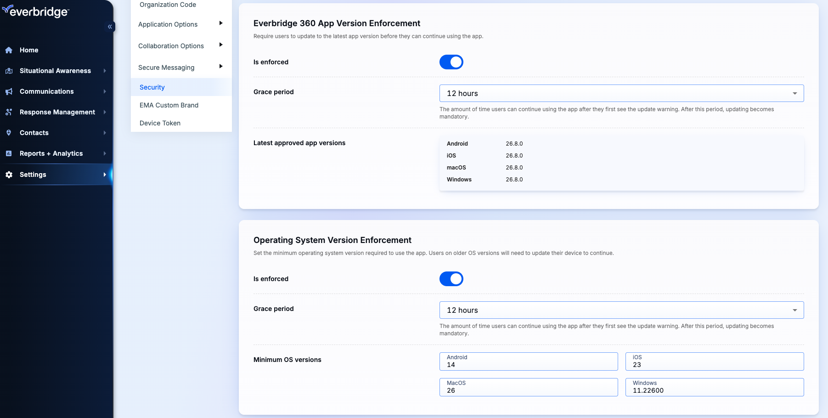This screenshot has height=418, width=828.
Task: Expand Application Options submenu arrow
Action: click(x=221, y=23)
